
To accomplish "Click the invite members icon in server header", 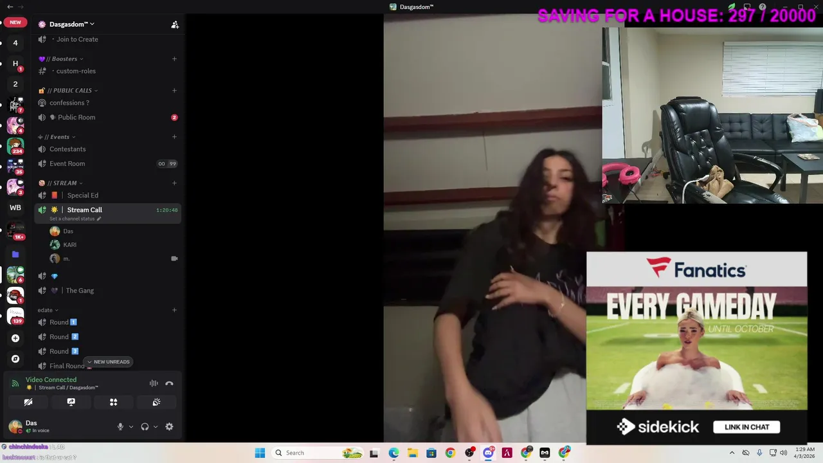I will pos(174,24).
